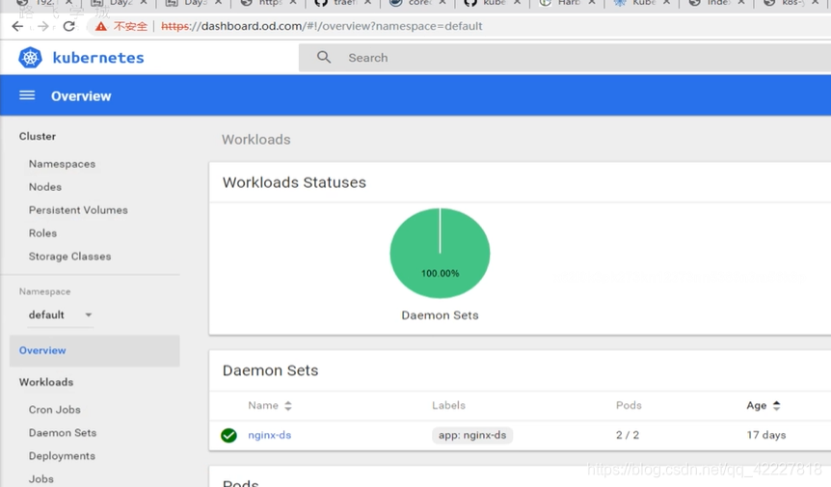Close the traef browser tab
Viewport: 831px width, 487px height.
[x=367, y=3]
